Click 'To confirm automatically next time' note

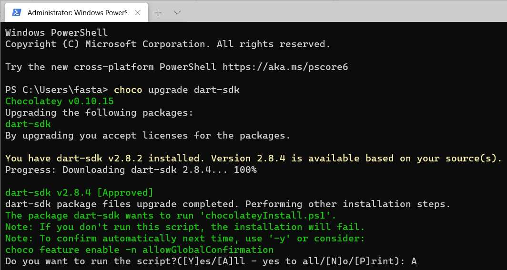185,239
